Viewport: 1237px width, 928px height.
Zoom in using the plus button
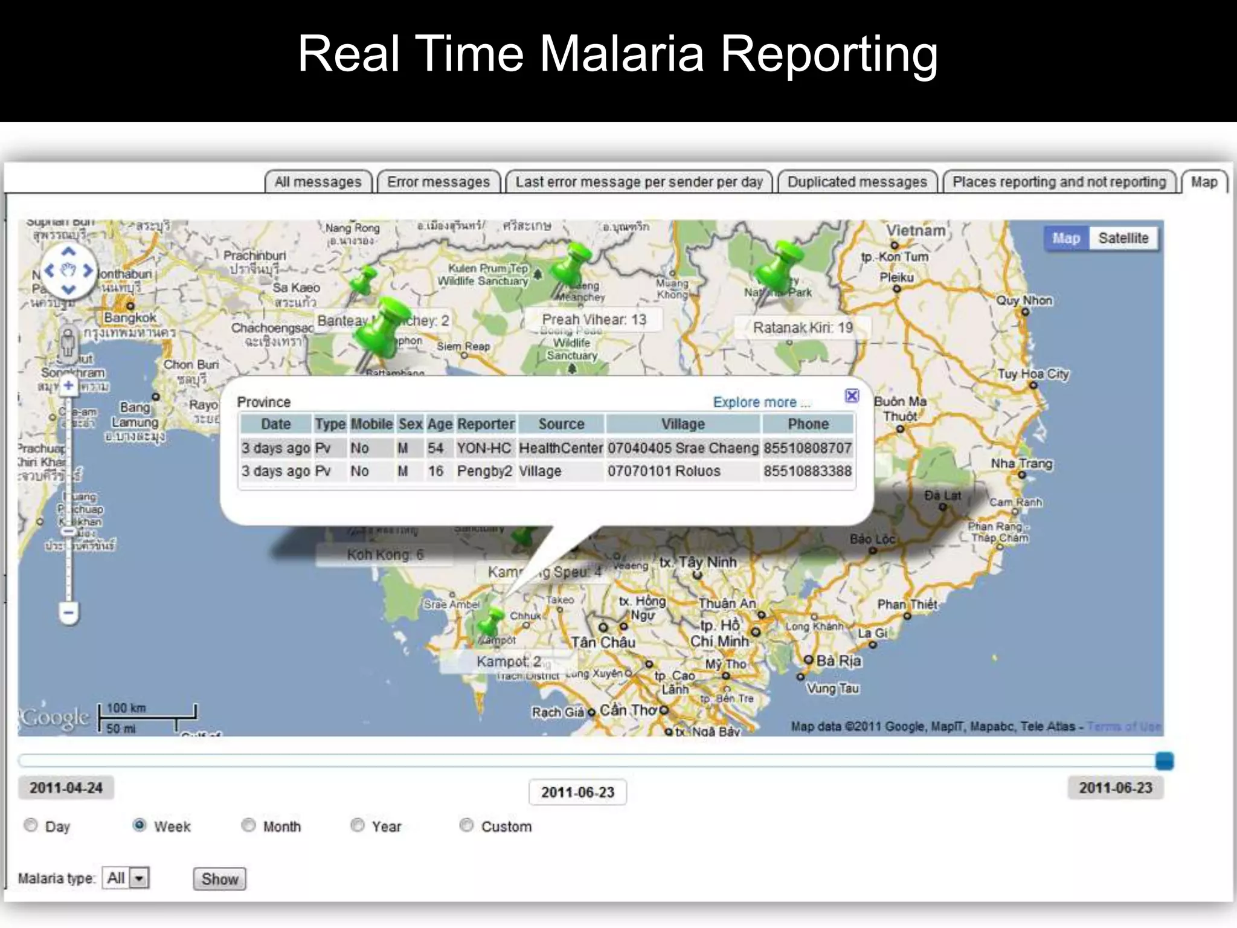point(68,385)
